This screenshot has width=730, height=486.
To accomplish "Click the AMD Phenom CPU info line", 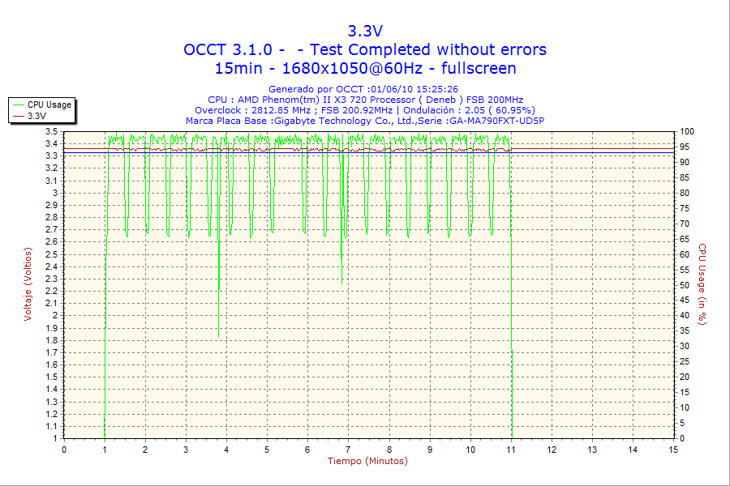I will tap(365, 100).
